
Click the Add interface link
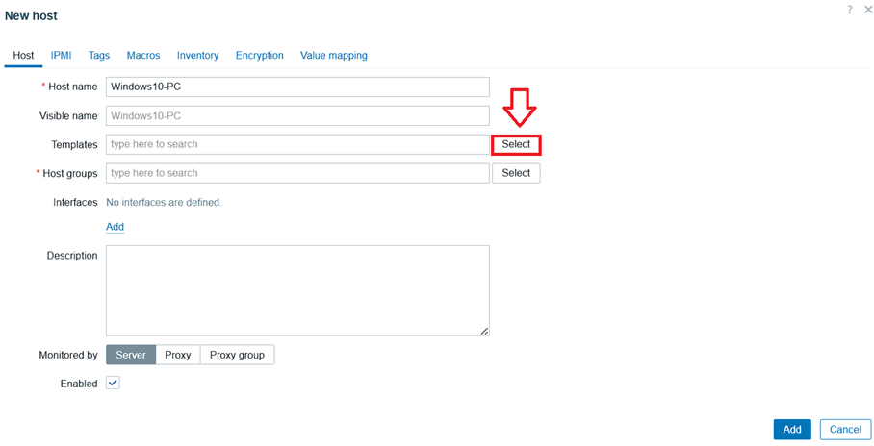(x=115, y=227)
